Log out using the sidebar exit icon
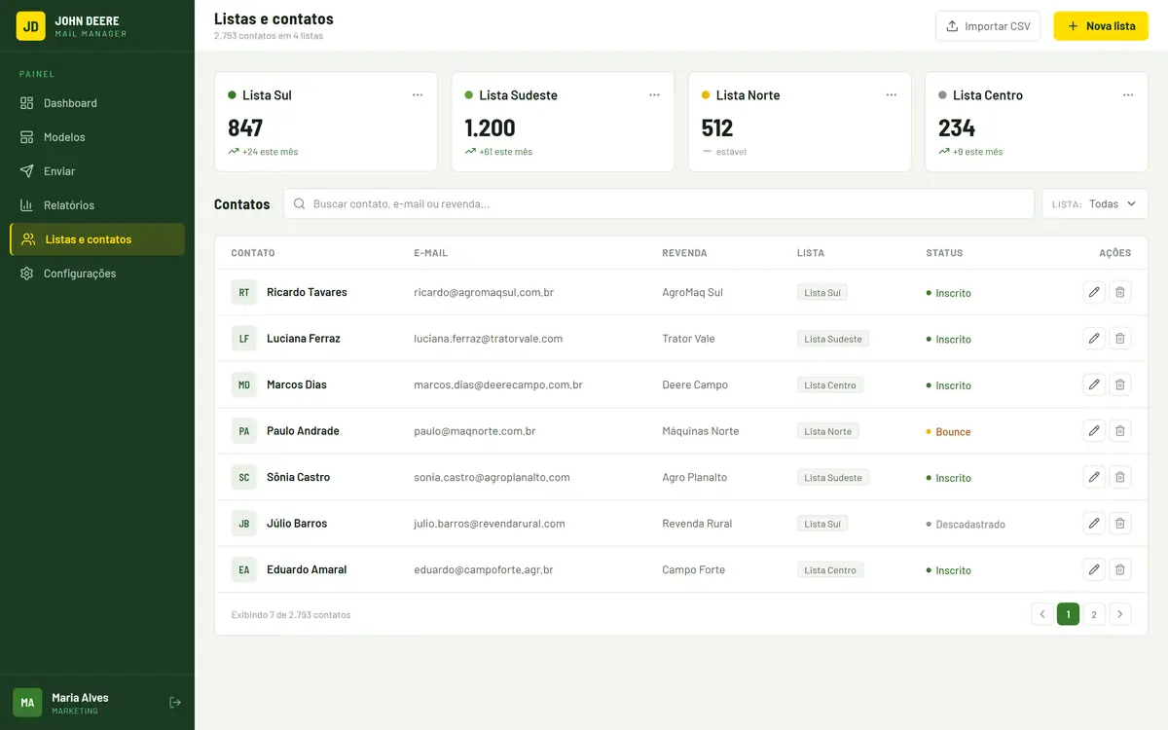 tap(175, 703)
